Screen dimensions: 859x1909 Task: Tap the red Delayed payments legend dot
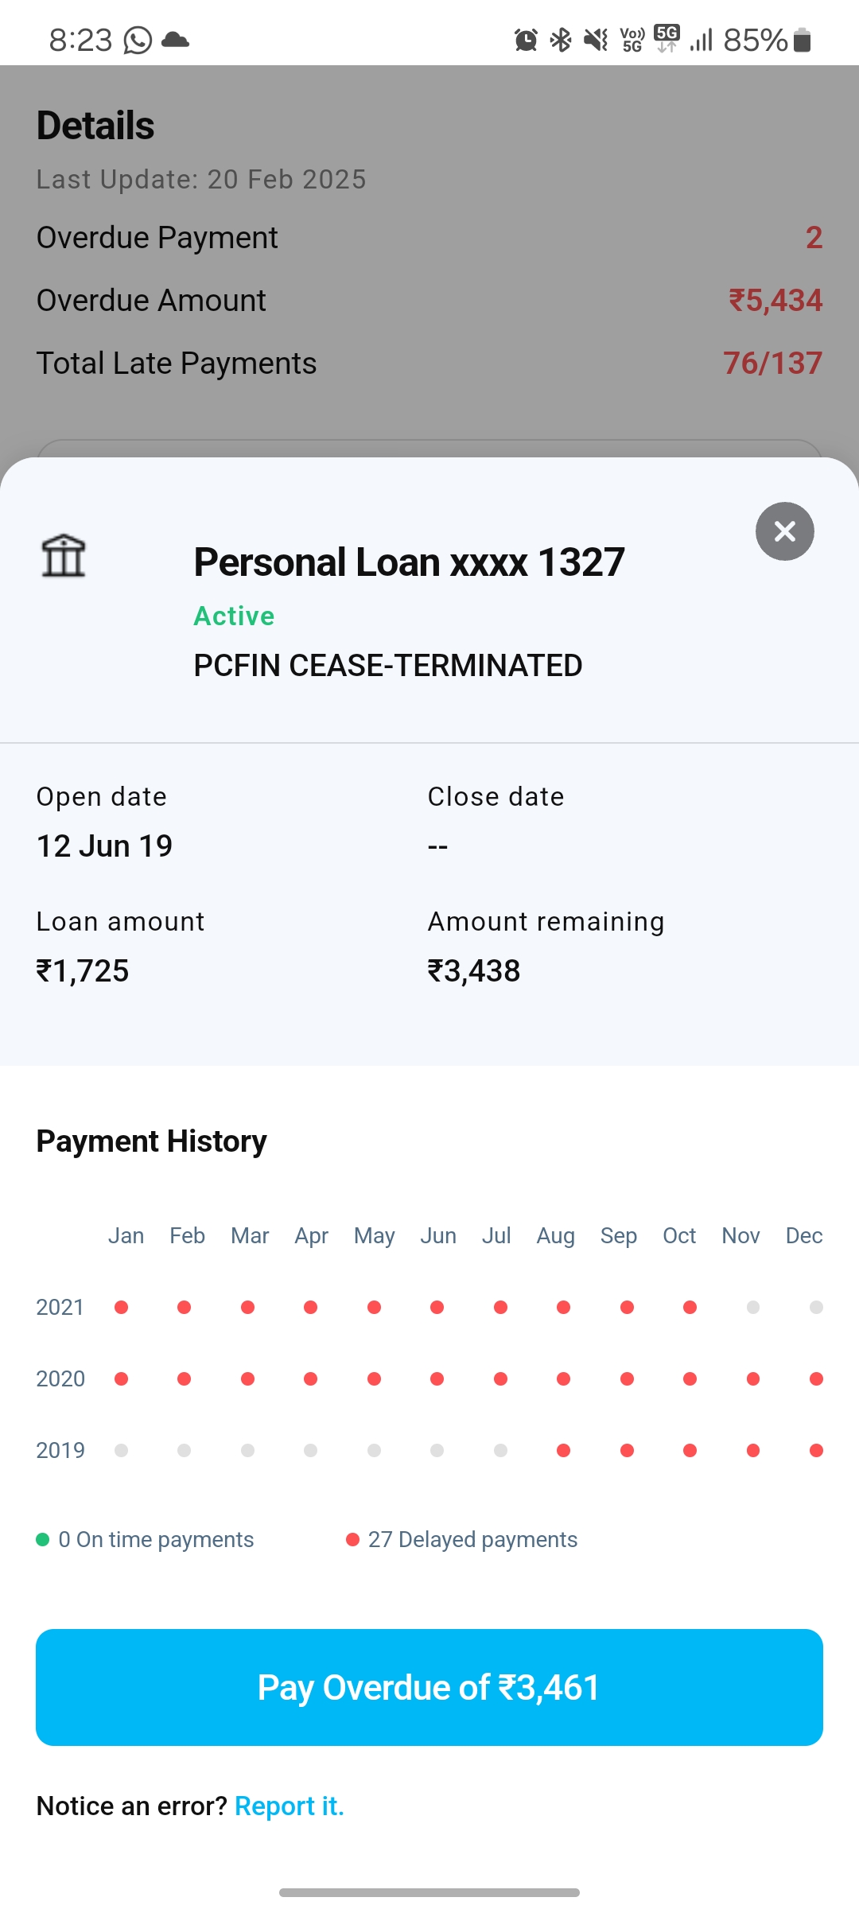(x=353, y=1540)
